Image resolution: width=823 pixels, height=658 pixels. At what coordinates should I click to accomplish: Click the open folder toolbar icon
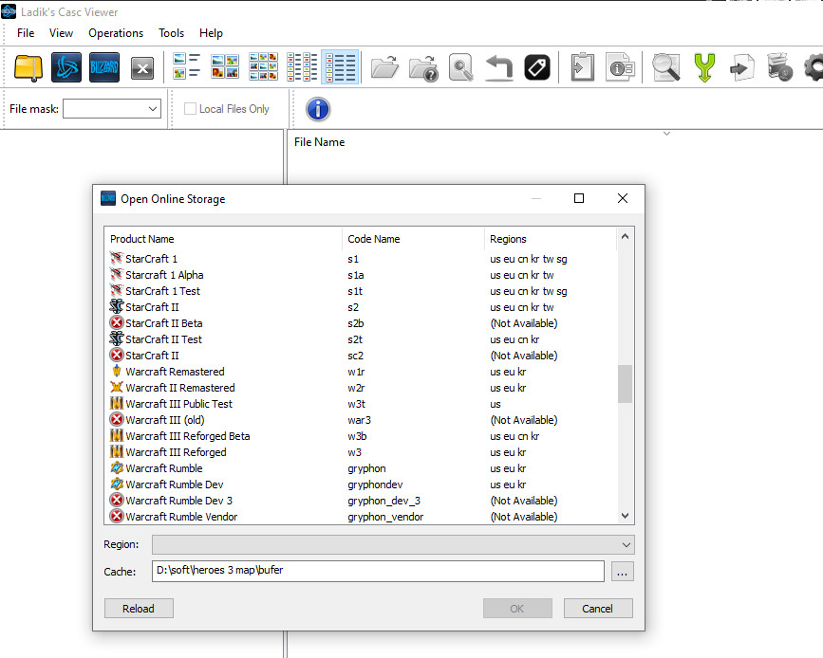tap(384, 67)
